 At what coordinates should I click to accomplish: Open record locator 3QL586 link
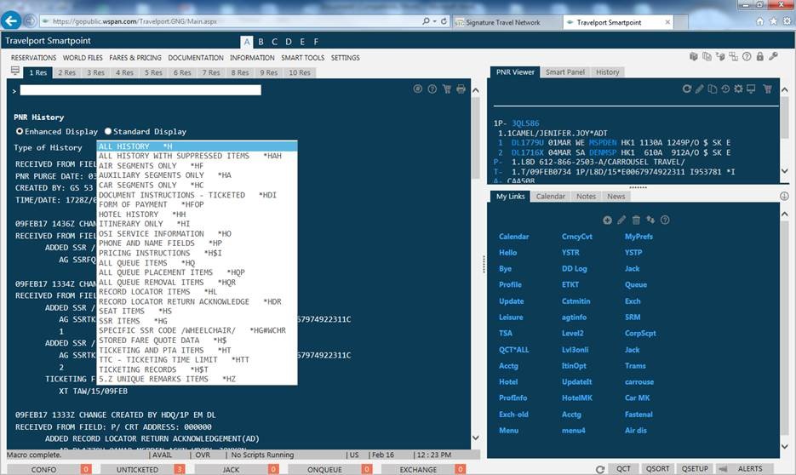tap(525, 123)
